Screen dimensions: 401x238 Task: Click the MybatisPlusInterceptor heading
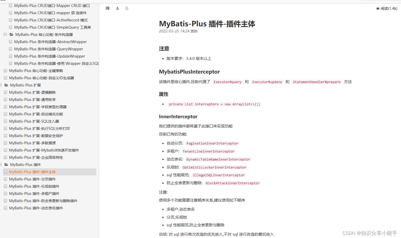(189, 72)
